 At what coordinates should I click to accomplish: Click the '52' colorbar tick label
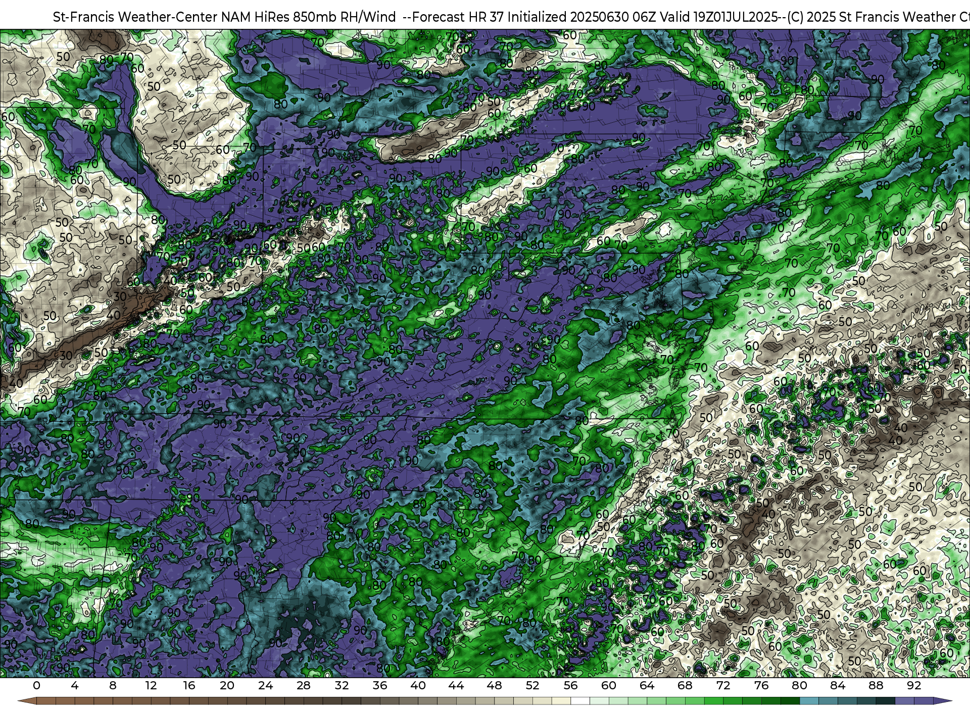click(532, 686)
